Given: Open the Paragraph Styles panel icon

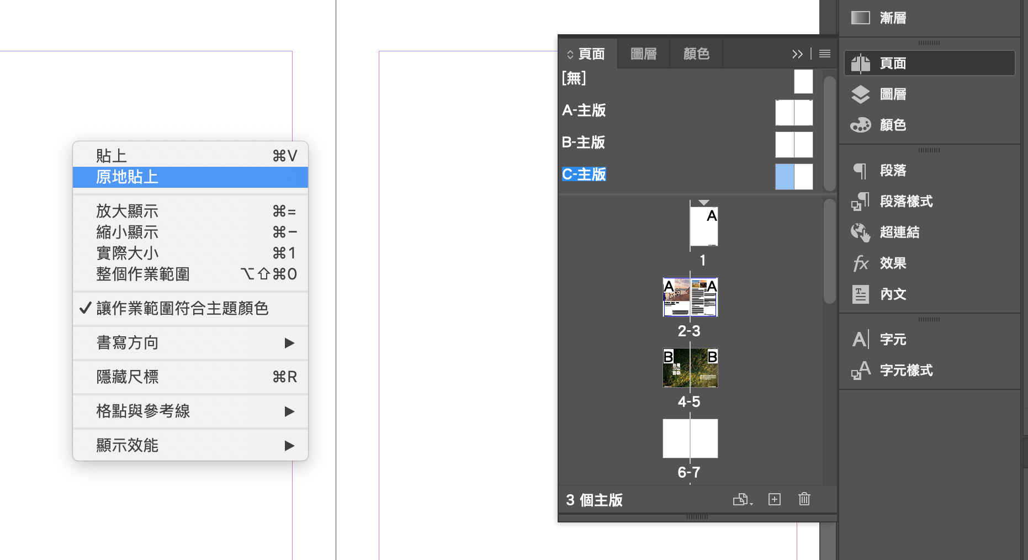Looking at the screenshot, I should (860, 201).
